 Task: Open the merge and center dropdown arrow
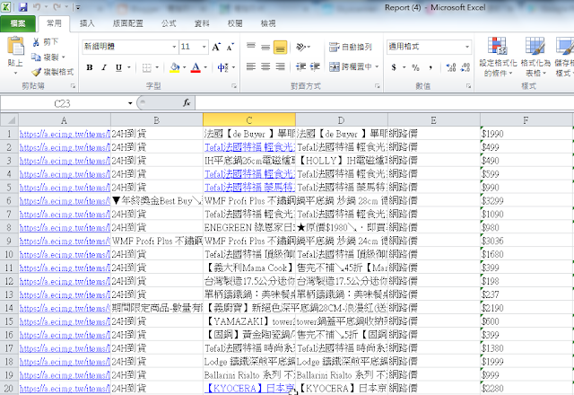(x=377, y=66)
